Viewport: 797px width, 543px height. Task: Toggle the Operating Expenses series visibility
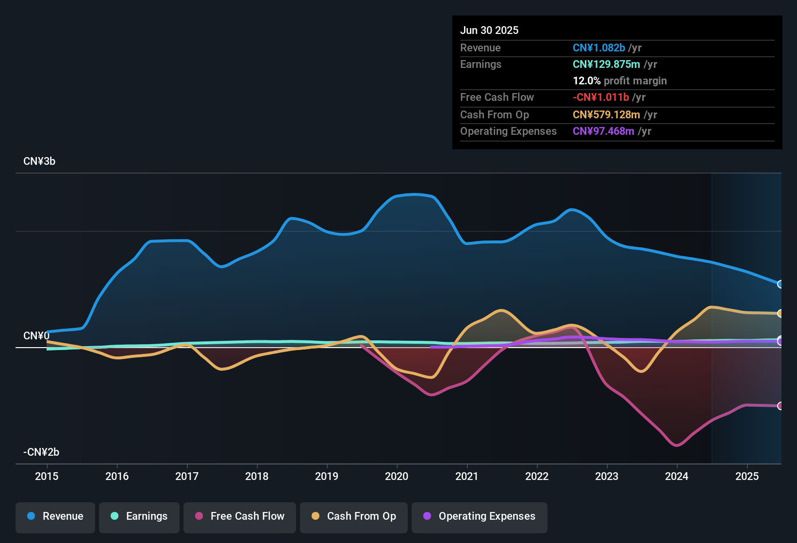(x=479, y=516)
